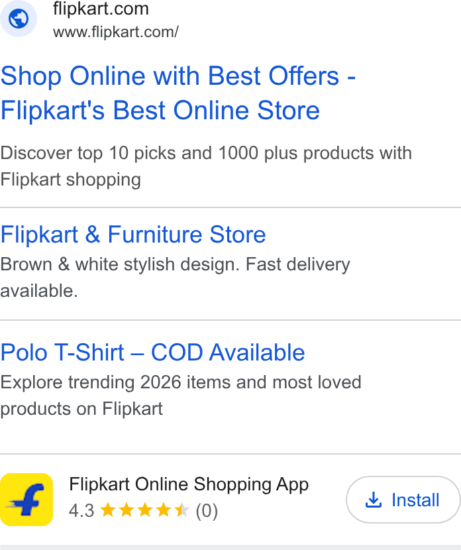Click the globe favicon beside flipkart.com
This screenshot has height=550, width=461.
(x=19, y=19)
